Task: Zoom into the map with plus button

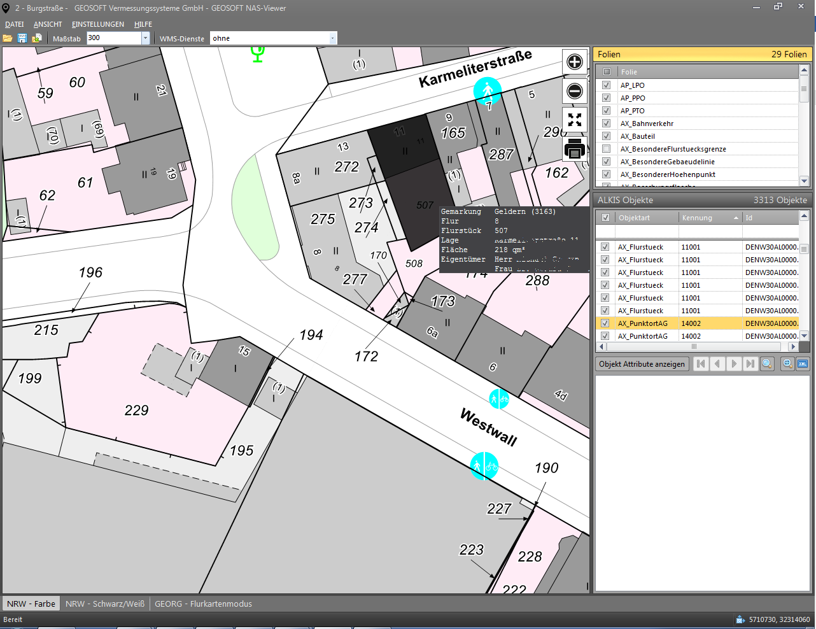Action: pyautogui.click(x=575, y=62)
